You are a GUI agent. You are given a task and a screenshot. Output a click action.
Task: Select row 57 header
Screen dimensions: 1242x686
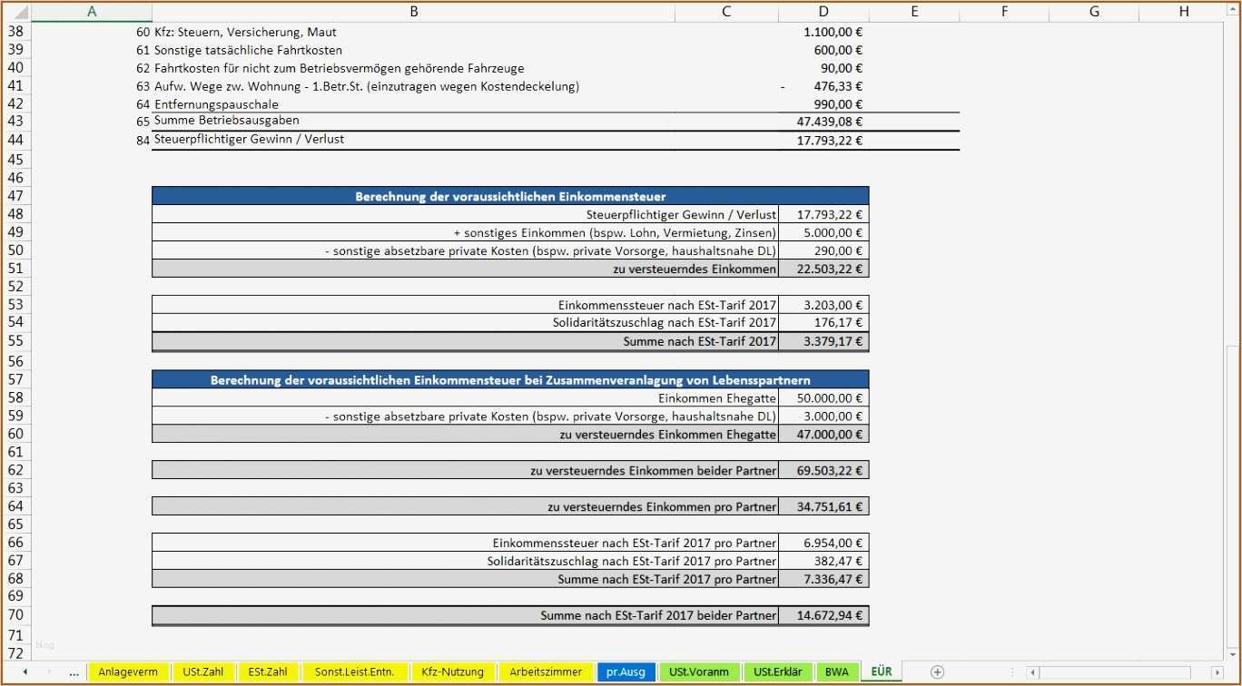(x=15, y=379)
